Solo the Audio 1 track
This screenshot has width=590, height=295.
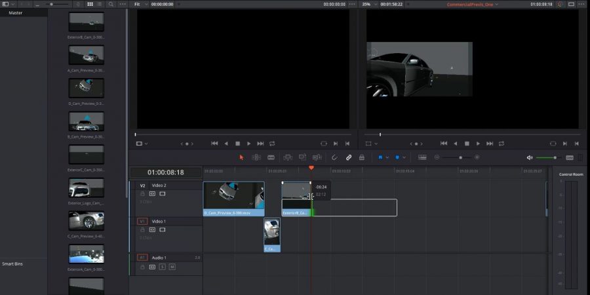163,267
